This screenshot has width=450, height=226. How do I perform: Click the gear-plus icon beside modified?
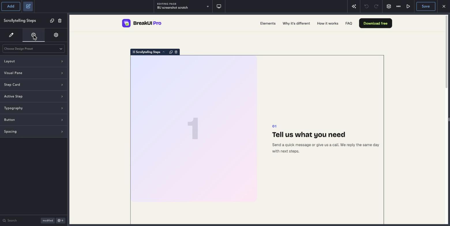61,221
